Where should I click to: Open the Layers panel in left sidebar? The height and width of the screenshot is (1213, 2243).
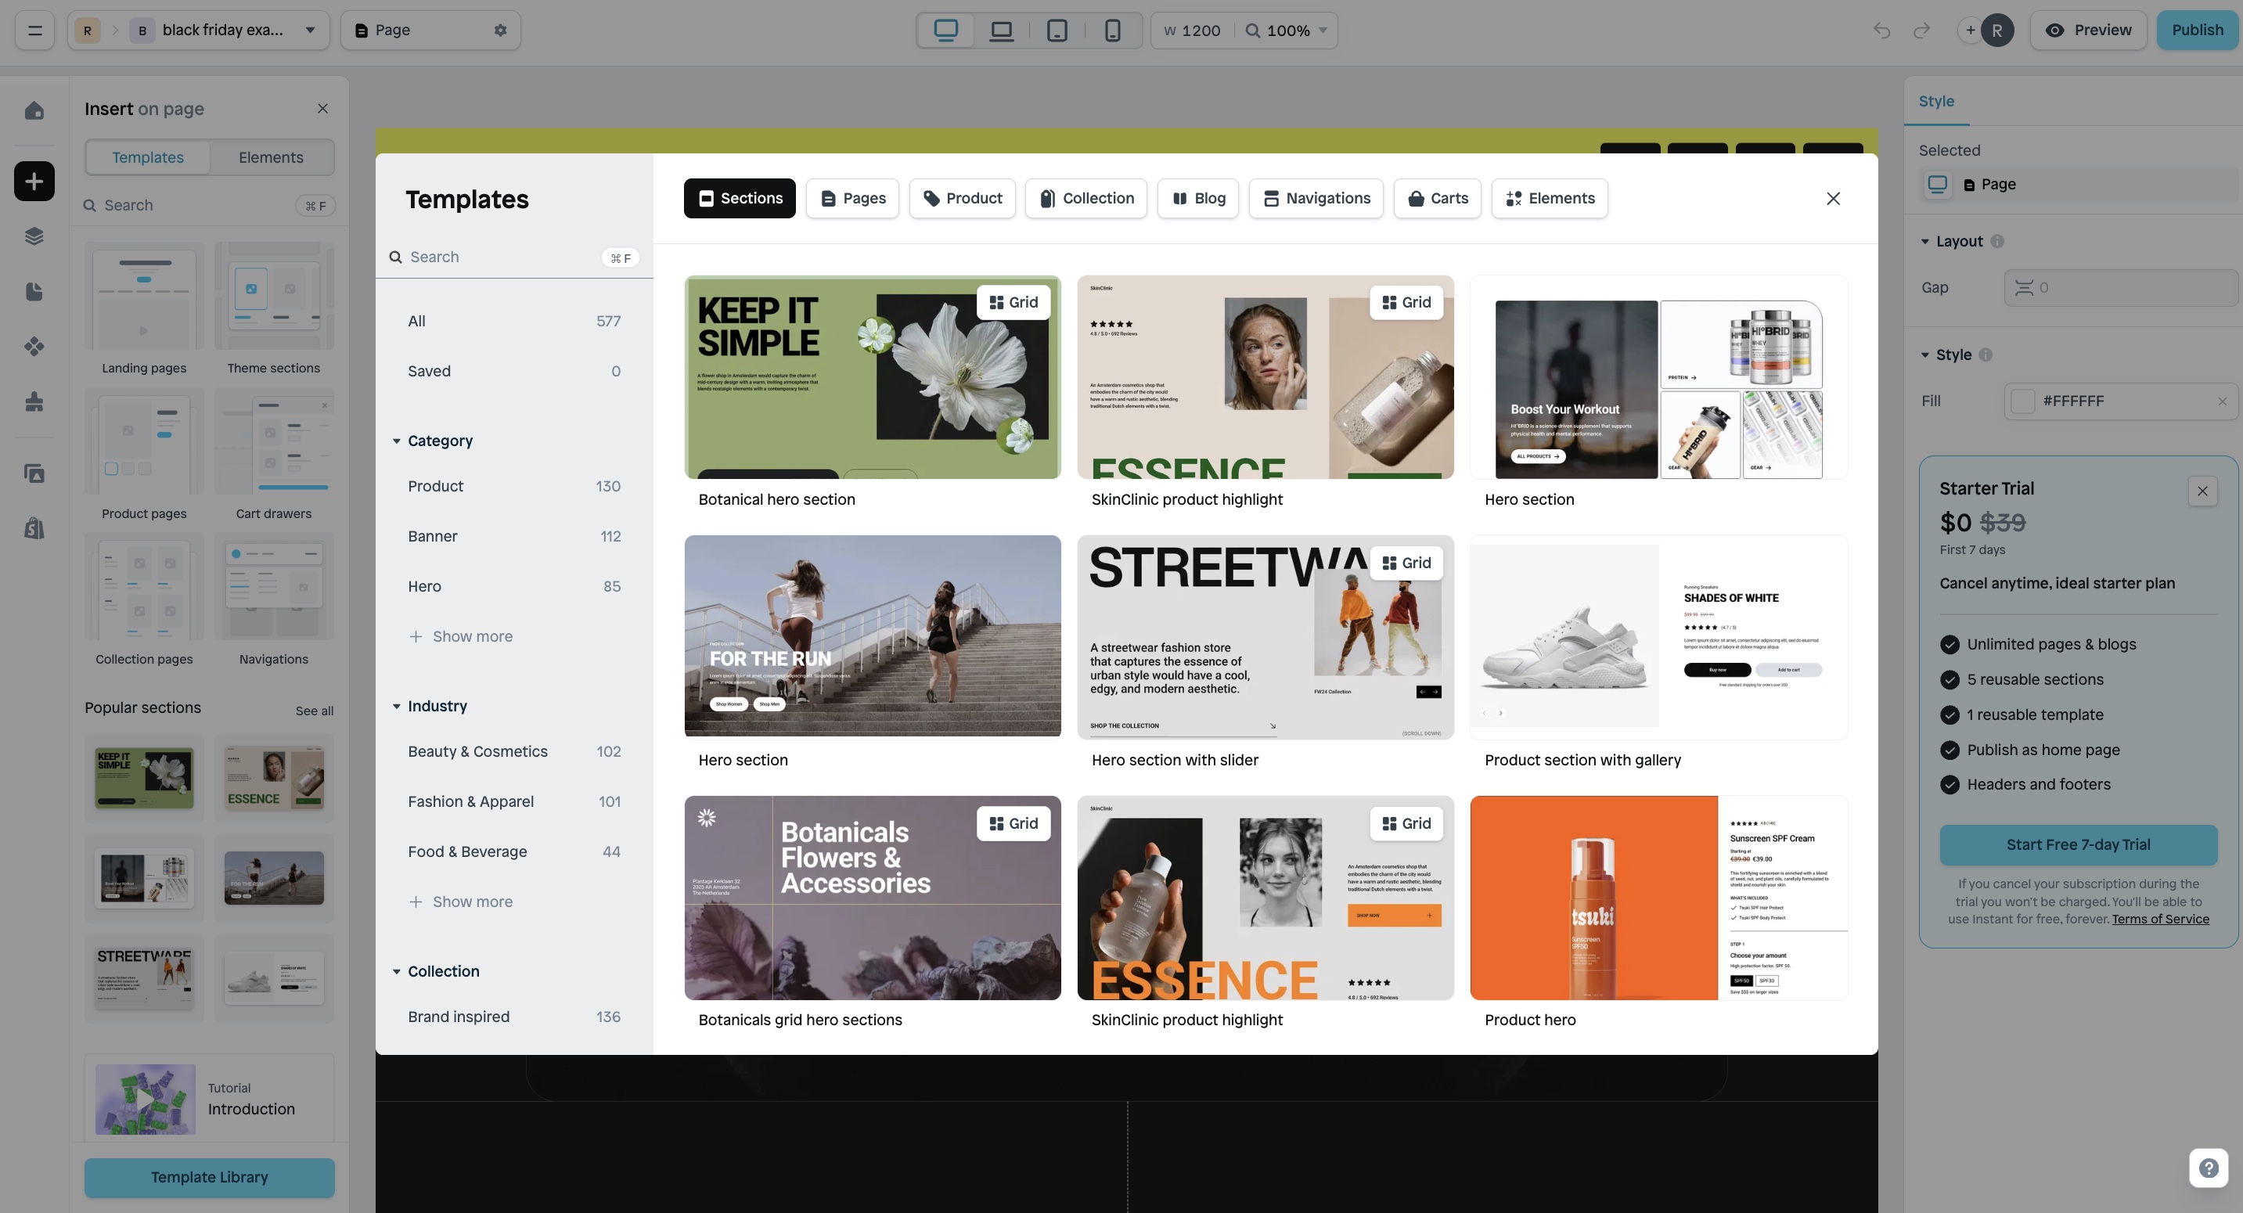(x=34, y=235)
